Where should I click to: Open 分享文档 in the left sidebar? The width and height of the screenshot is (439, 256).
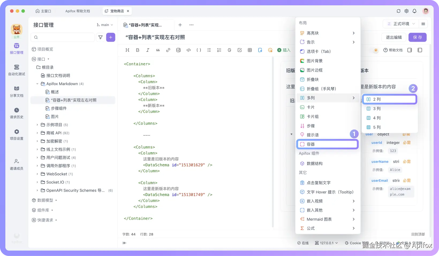(x=17, y=91)
